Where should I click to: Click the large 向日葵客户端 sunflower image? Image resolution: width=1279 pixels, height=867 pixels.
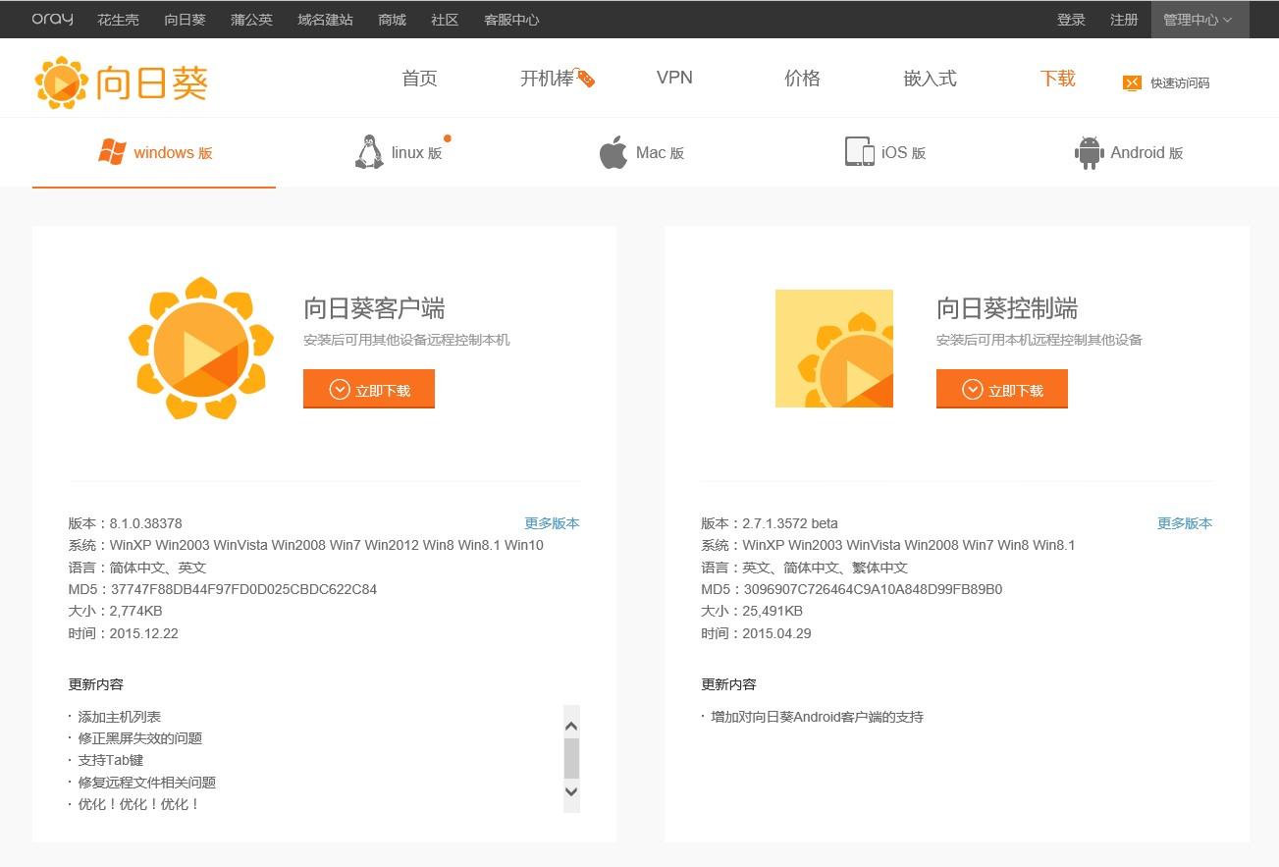coord(200,348)
